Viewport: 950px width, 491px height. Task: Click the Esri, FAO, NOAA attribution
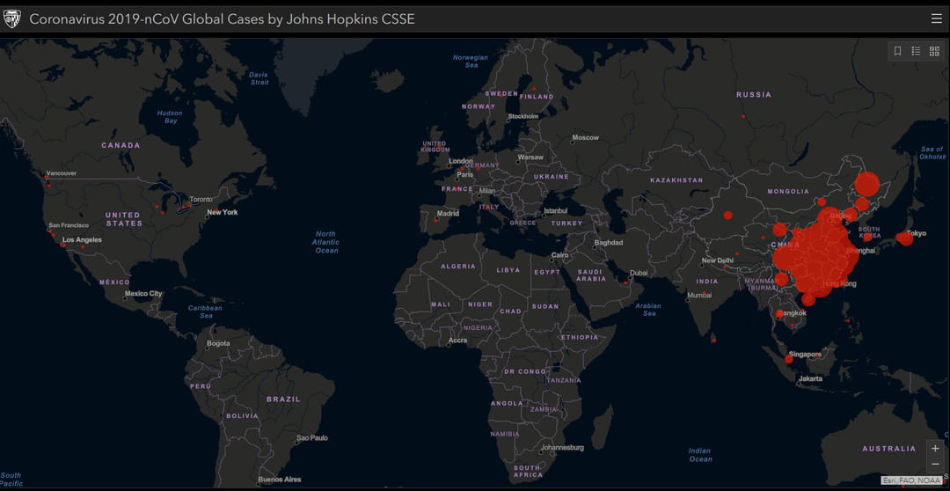tap(910, 480)
